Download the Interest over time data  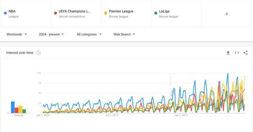[228, 53]
